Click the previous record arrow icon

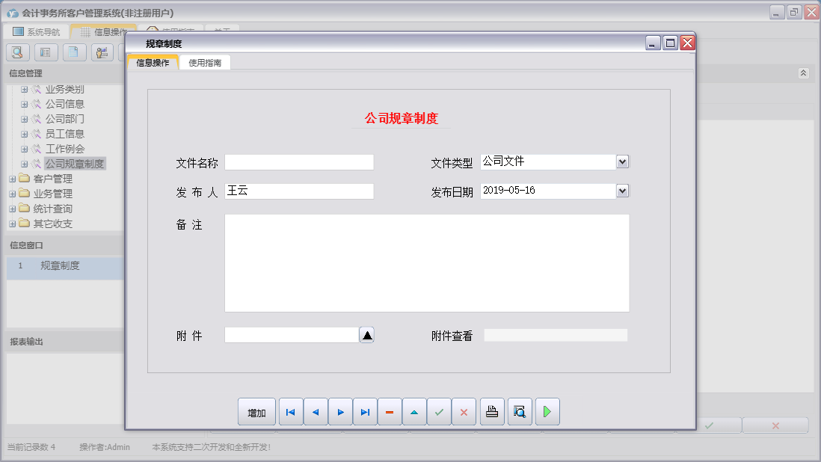(x=315, y=411)
